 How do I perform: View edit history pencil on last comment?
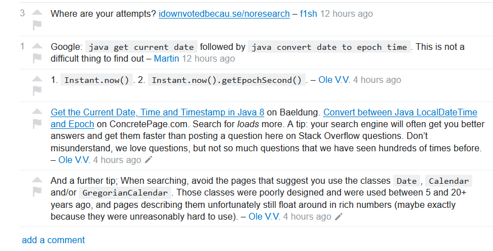[x=338, y=216]
